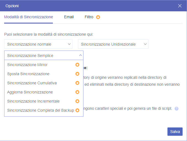
Task: Click premium star beside Sincronizzazione Incrementale
Action: click(x=77, y=101)
